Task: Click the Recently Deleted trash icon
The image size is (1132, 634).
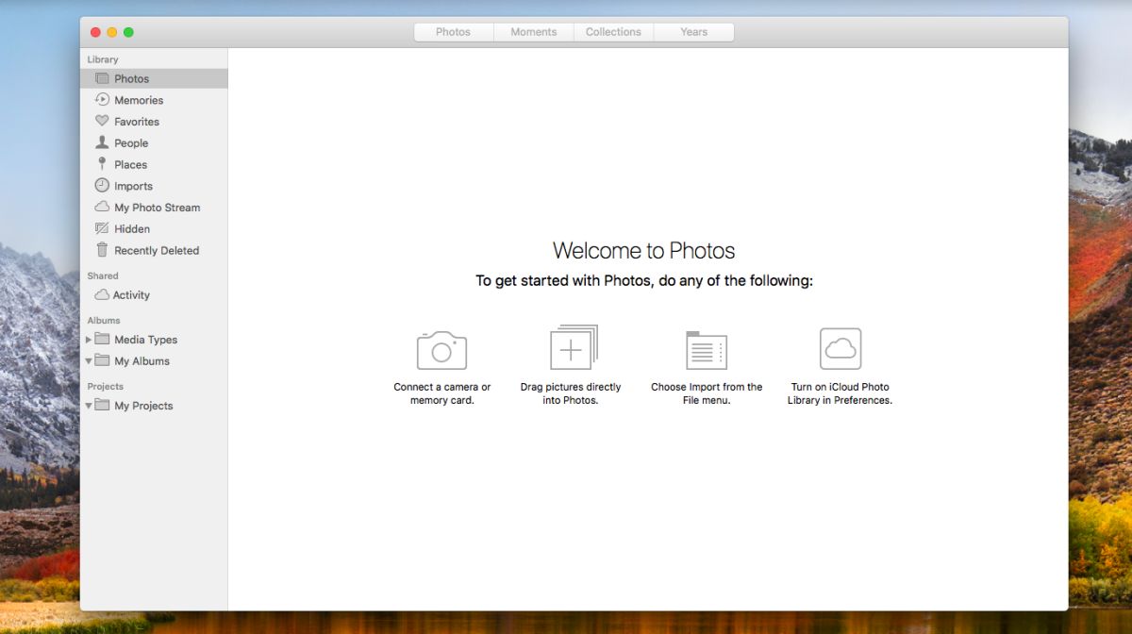Action: click(102, 250)
